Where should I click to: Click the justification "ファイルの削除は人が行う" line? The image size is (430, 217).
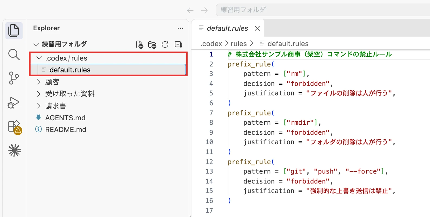click(319, 93)
